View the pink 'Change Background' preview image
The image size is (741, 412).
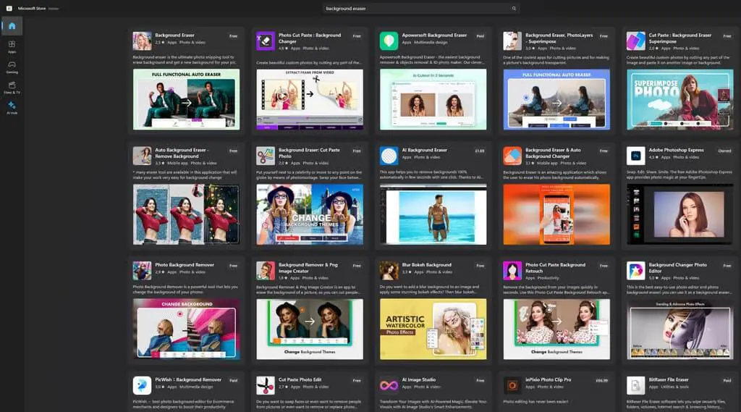click(x=186, y=329)
